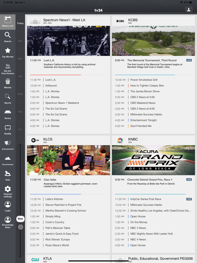Viewport: 197px width, 263px height.
Task: Open the Lost L.A. preview thumbnail
Action: (68, 41)
